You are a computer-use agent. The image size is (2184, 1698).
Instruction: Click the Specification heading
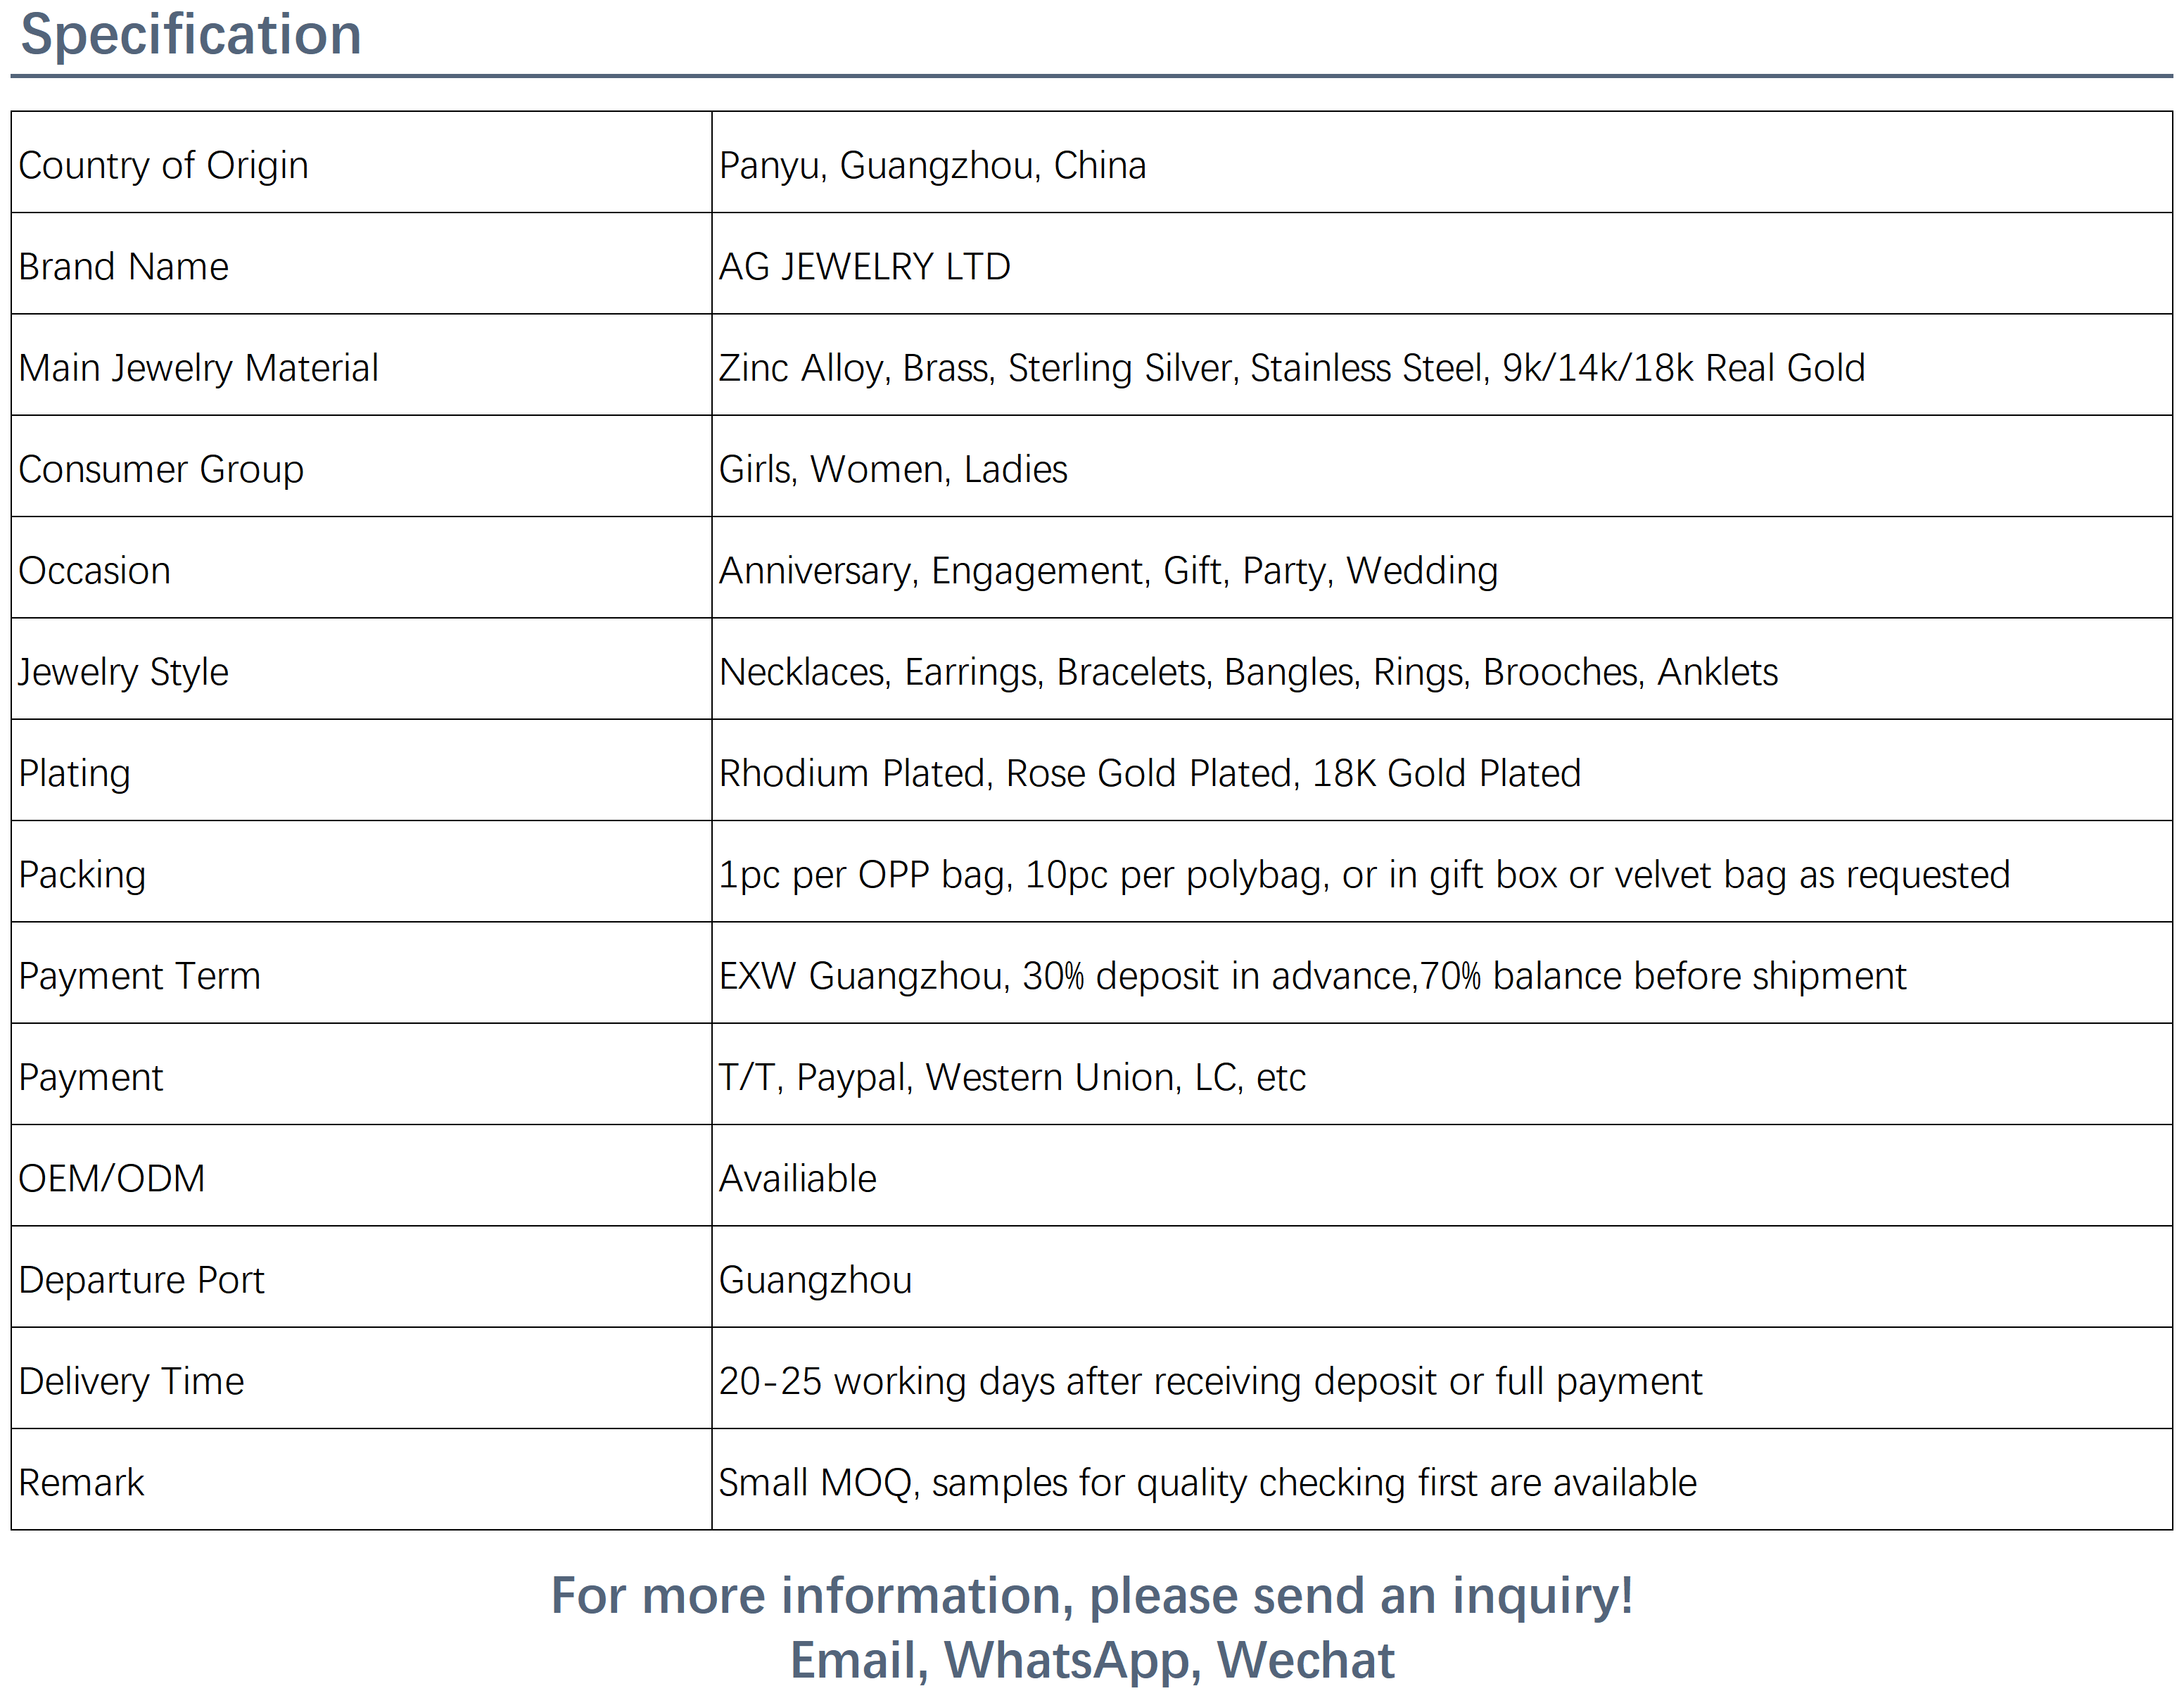point(191,35)
